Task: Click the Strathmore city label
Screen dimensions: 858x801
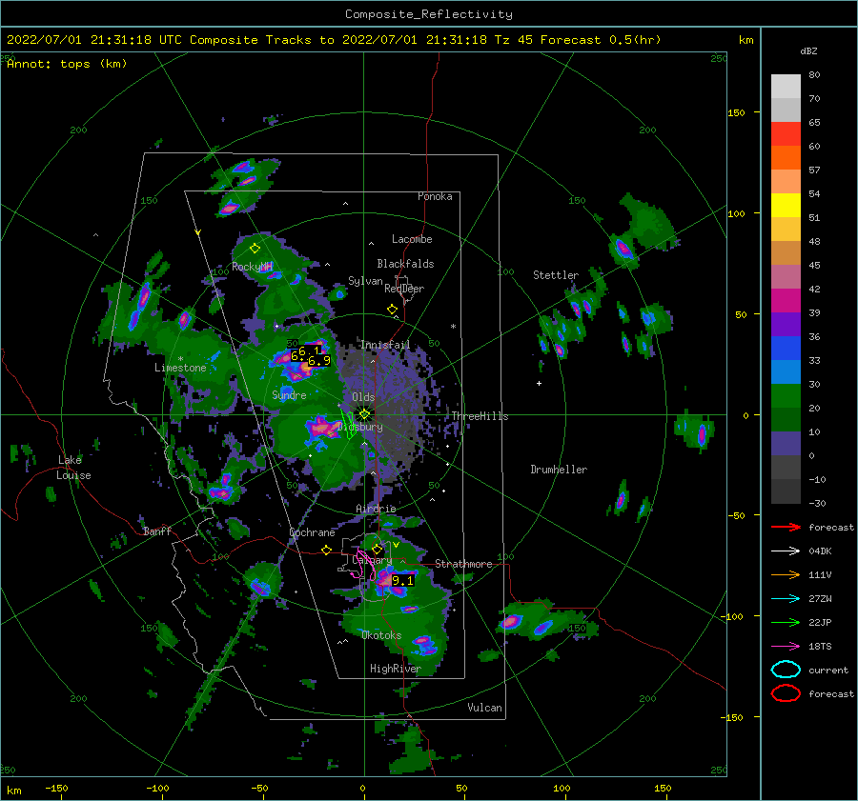Action: click(463, 564)
